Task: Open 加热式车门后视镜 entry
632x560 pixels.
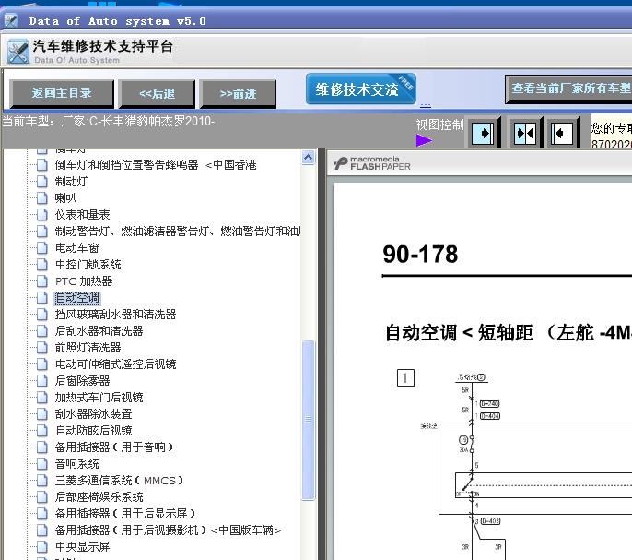Action: (x=99, y=397)
